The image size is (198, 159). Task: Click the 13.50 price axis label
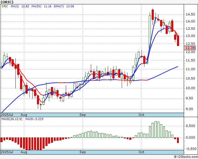click(x=190, y=29)
